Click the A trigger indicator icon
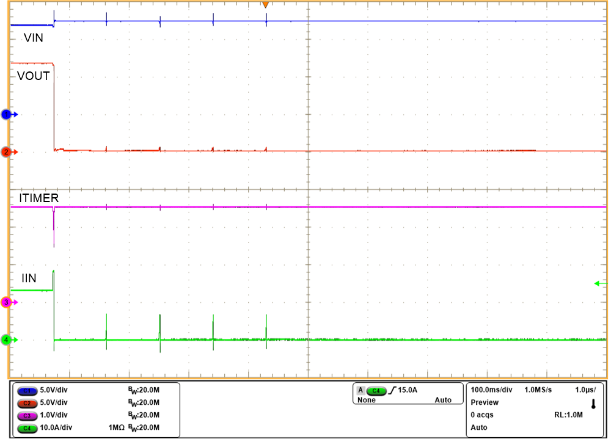This screenshot has width=611, height=439. [360, 390]
